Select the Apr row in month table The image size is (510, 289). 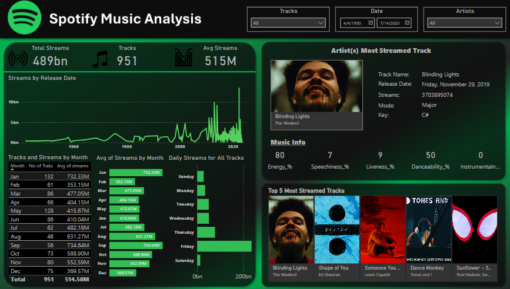coord(49,202)
